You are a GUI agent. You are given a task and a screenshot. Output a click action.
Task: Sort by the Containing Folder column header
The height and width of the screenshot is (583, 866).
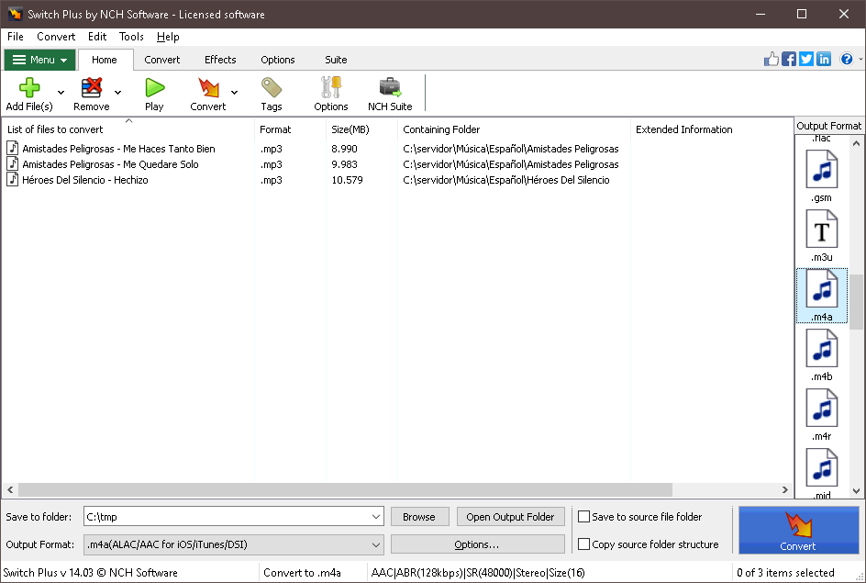(x=514, y=129)
